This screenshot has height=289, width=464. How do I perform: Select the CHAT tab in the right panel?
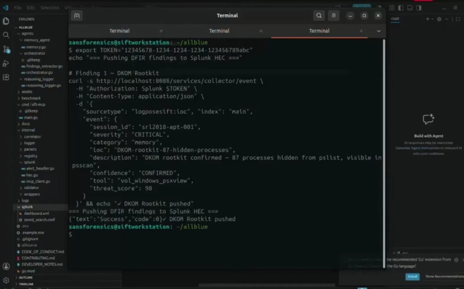(x=395, y=19)
